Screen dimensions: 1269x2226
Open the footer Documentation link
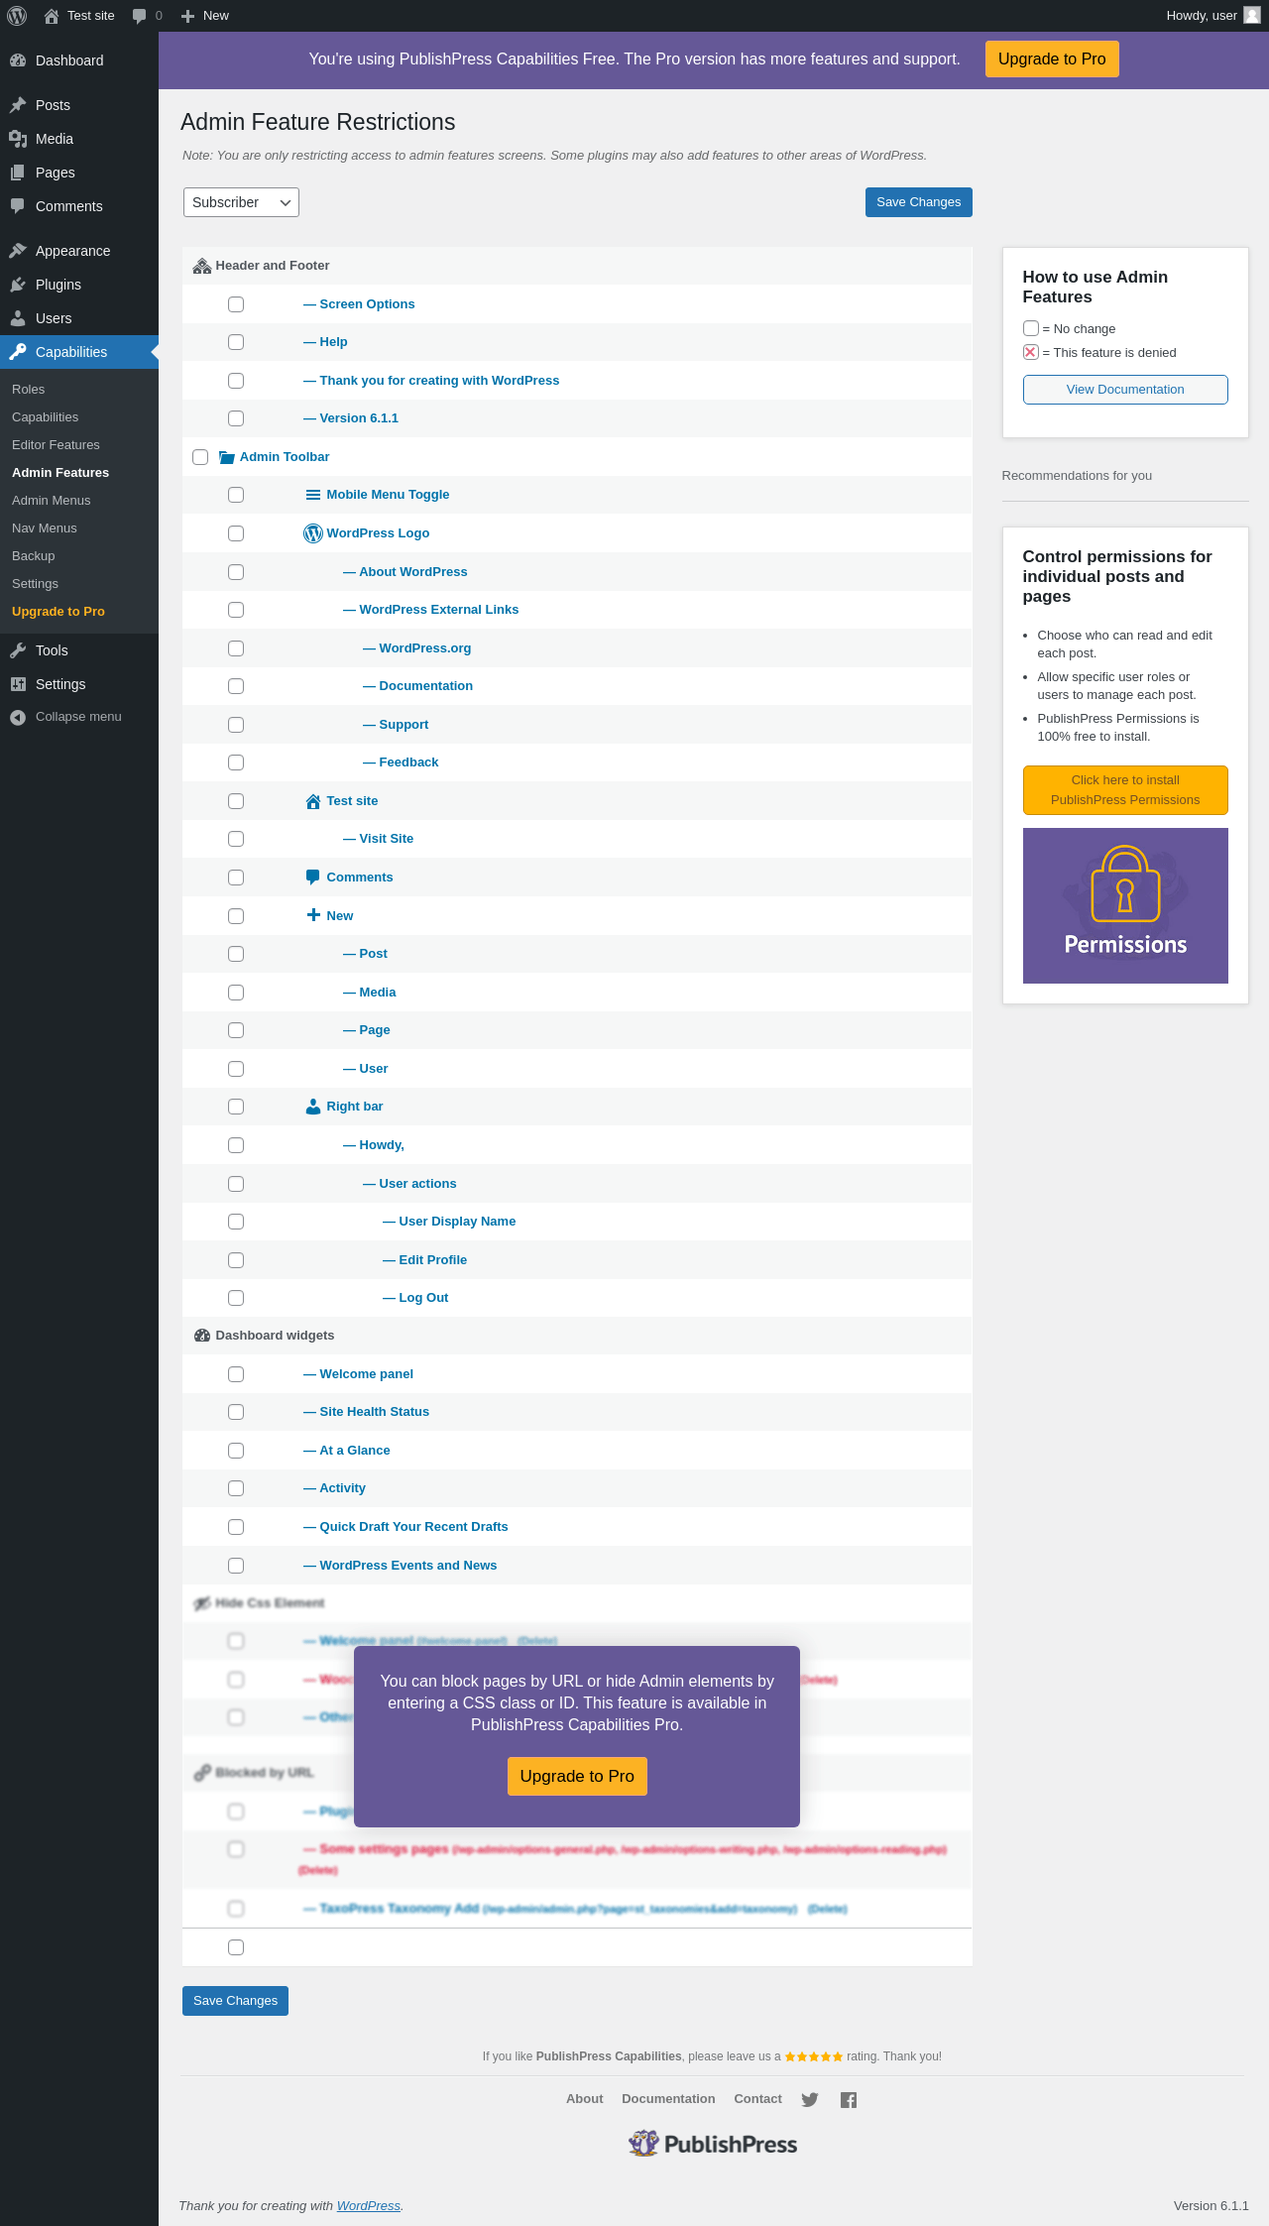point(668,2099)
